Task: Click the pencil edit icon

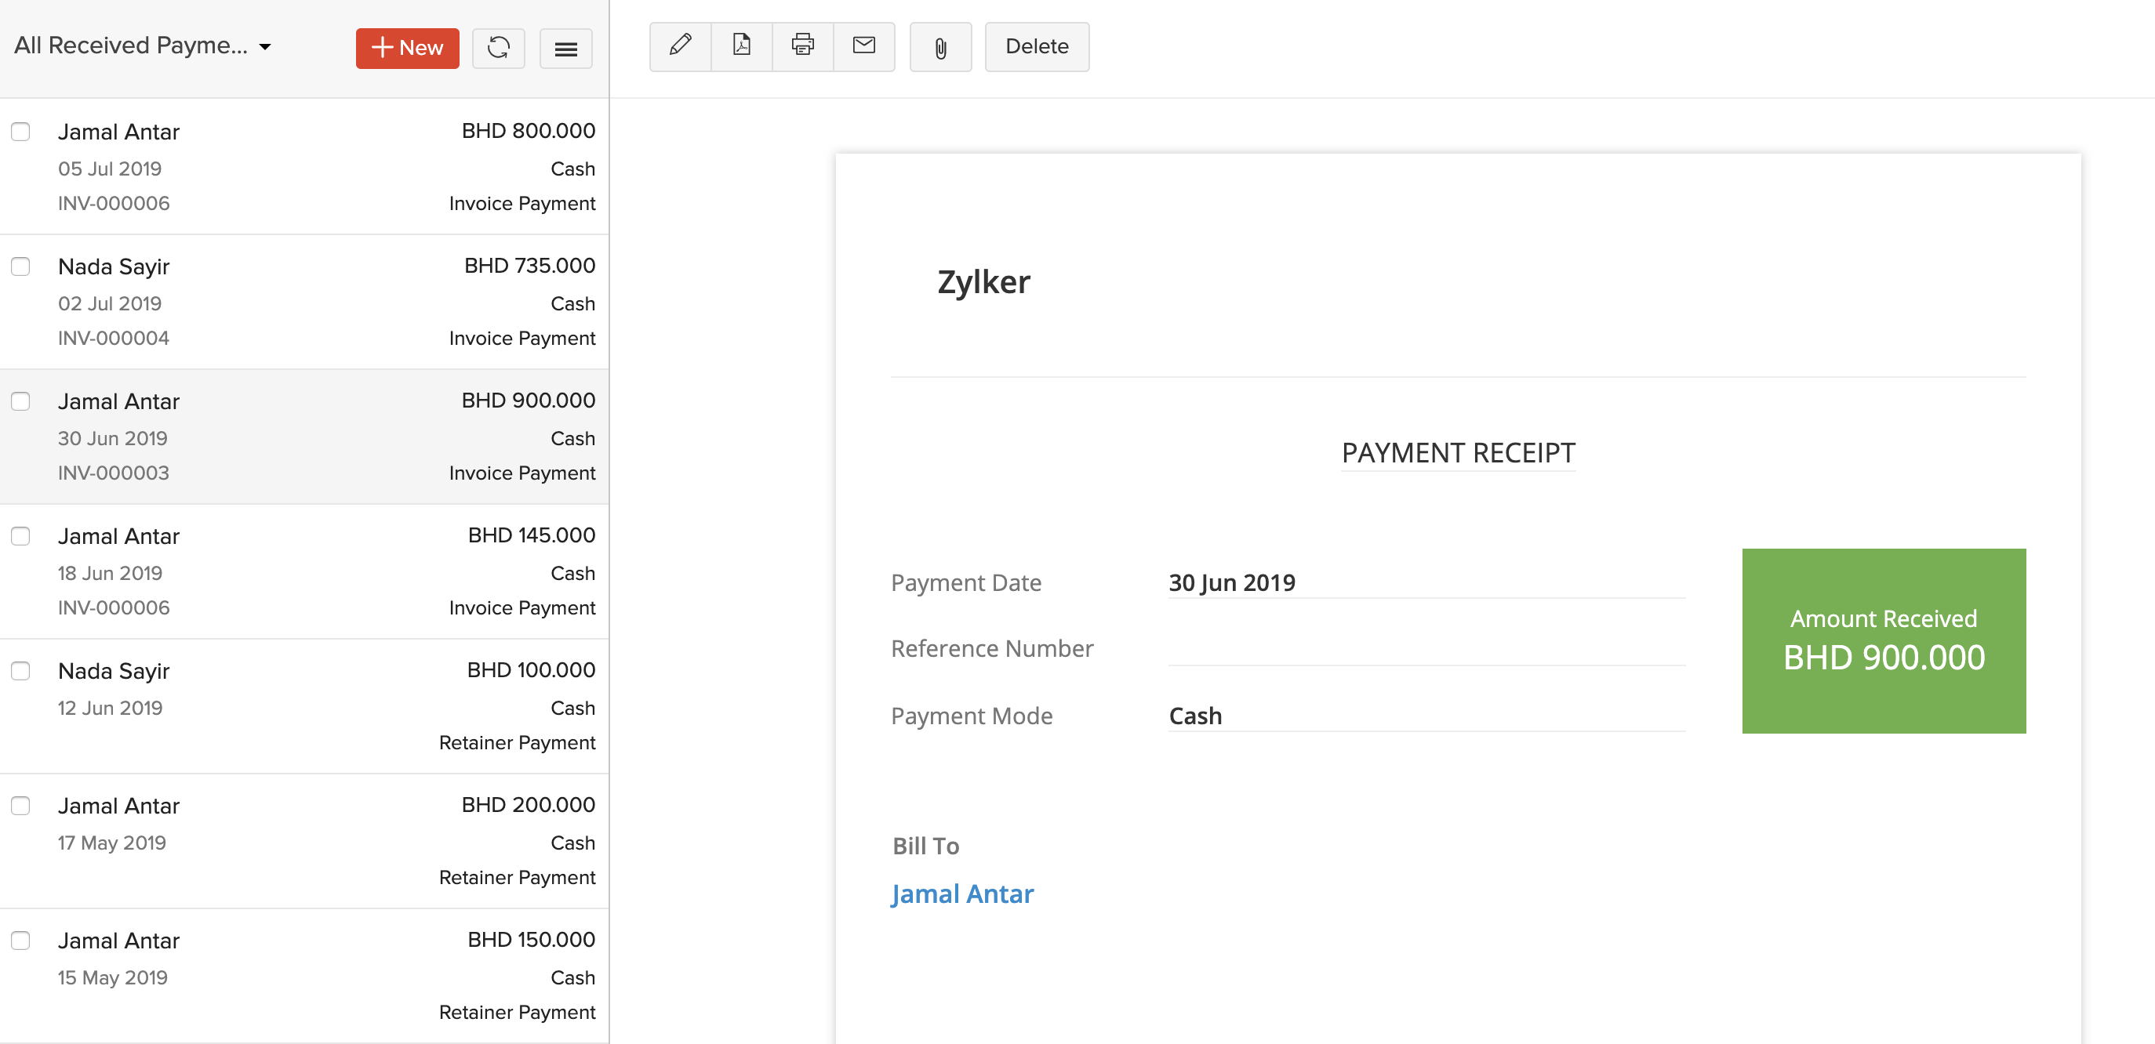Action: click(680, 46)
